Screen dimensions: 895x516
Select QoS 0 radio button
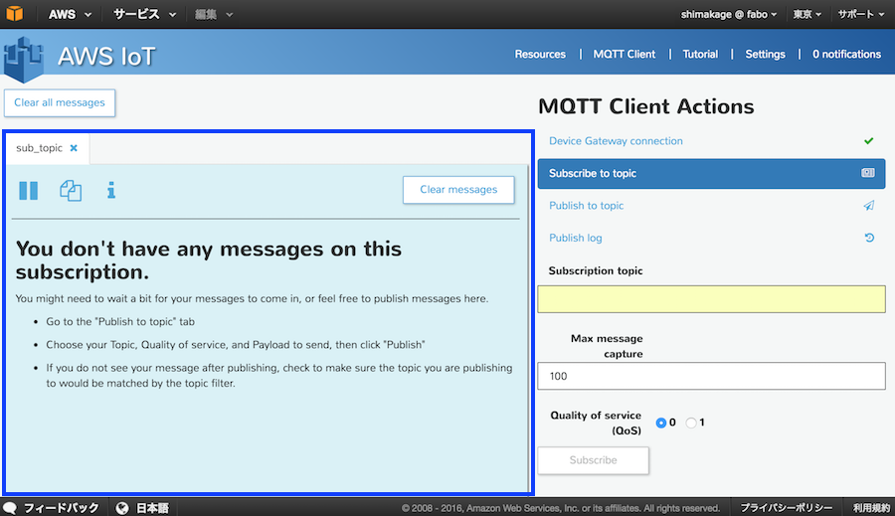click(x=661, y=423)
